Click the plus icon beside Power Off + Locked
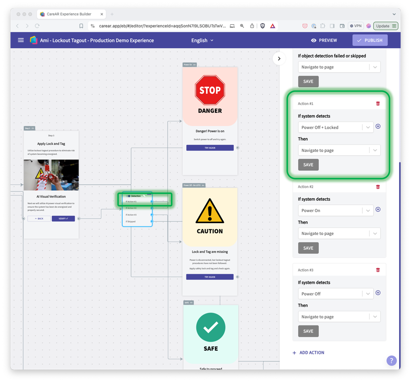The image size is (411, 382). point(378,126)
